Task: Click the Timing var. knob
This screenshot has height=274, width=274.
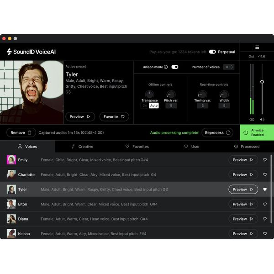Action: [202, 95]
